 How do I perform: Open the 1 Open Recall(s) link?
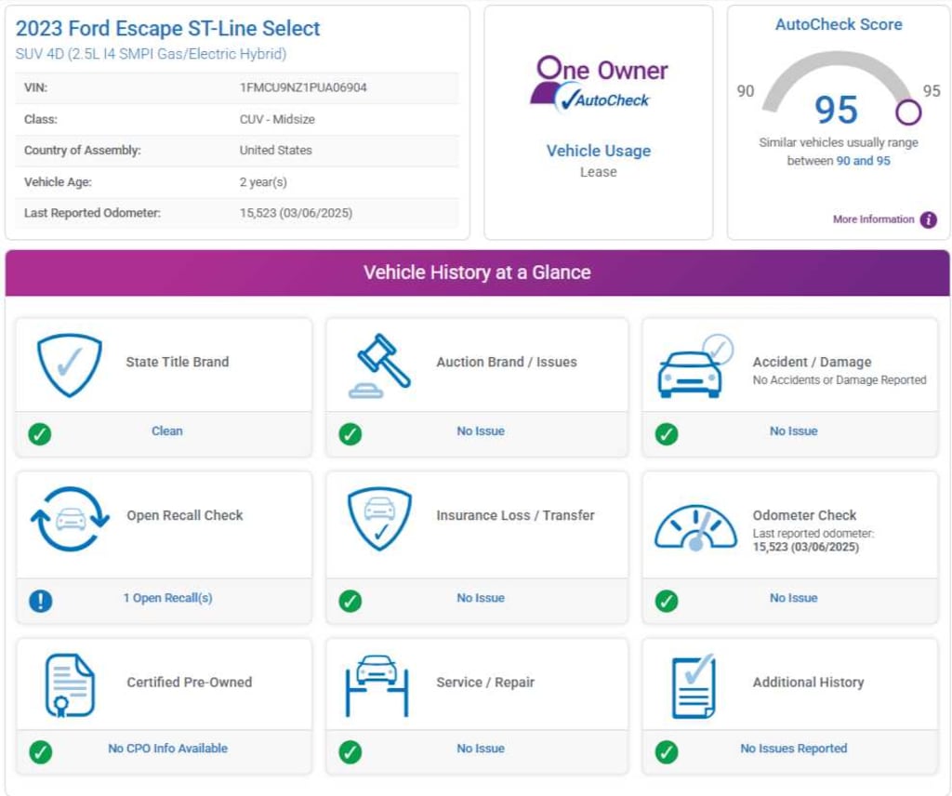click(167, 598)
